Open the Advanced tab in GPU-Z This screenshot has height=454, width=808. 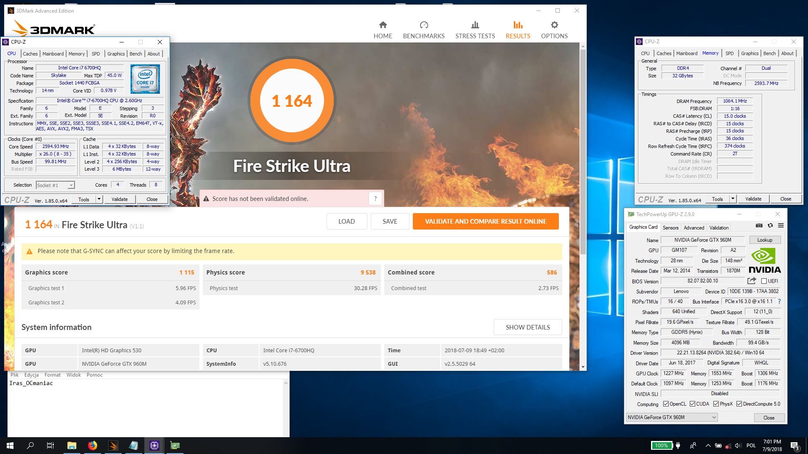pyautogui.click(x=694, y=227)
